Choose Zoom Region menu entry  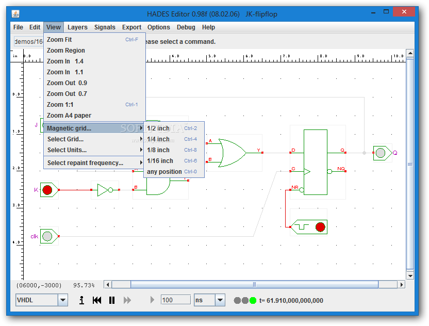pyautogui.click(x=94, y=51)
